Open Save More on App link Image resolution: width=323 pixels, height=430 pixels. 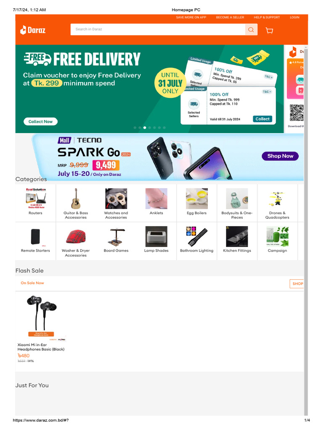(191, 17)
